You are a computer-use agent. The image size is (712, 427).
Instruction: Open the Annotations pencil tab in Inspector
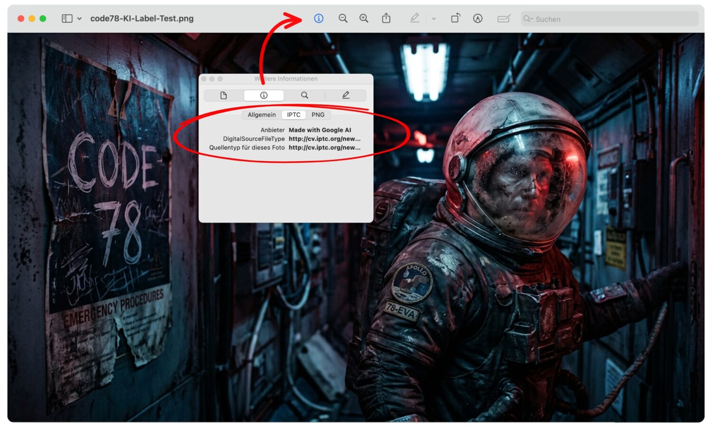pyautogui.click(x=346, y=95)
